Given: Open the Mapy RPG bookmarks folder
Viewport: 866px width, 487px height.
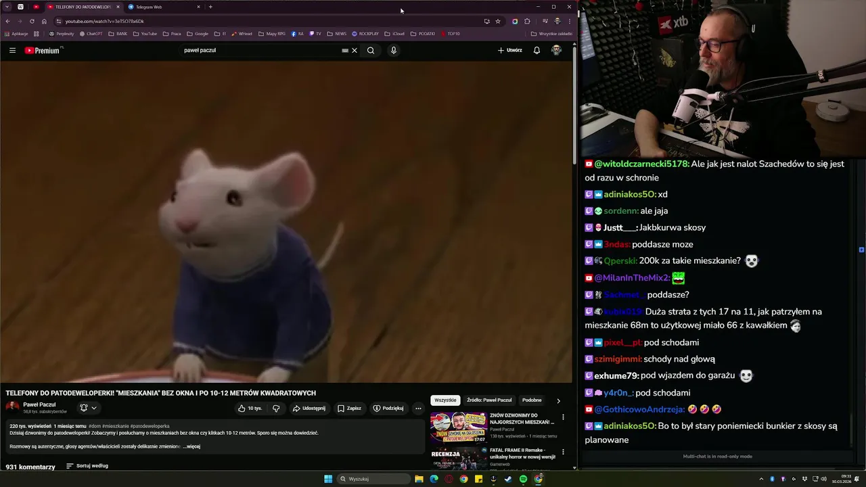Looking at the screenshot, I should (x=272, y=33).
